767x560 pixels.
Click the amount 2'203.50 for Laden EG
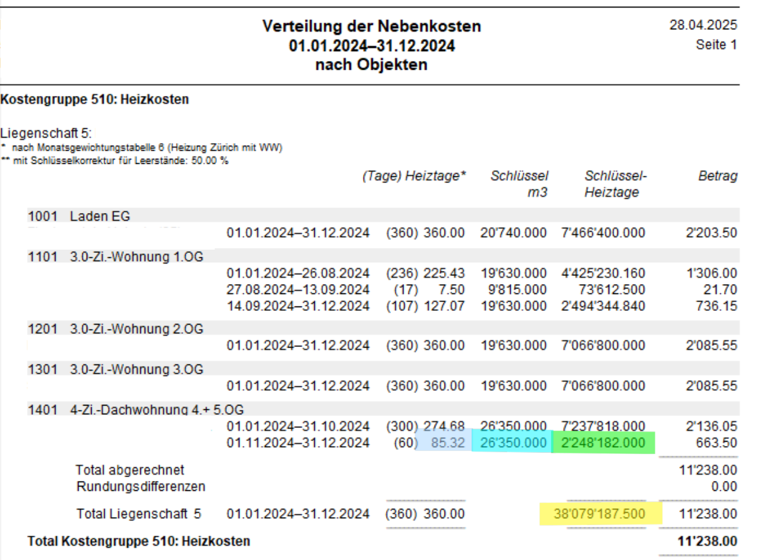711,233
